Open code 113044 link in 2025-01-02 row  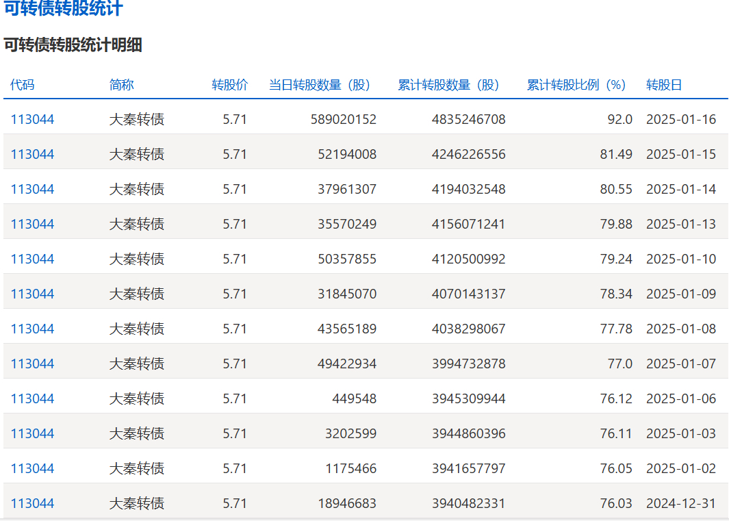click(32, 468)
